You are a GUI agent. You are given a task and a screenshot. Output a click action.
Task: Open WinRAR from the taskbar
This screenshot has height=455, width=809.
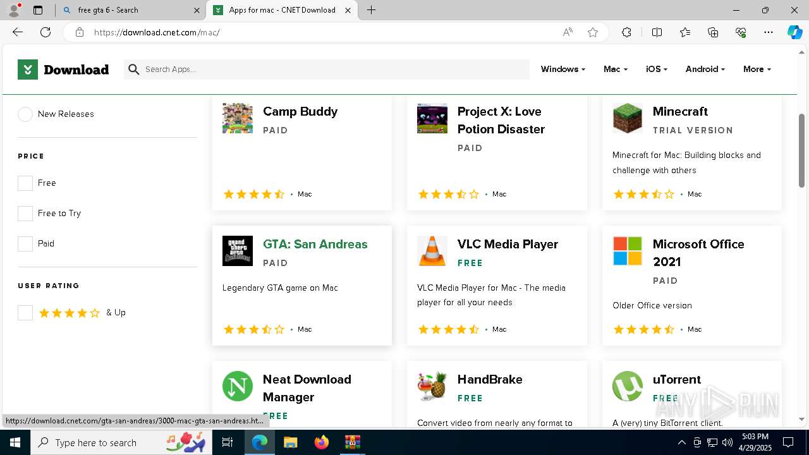coord(352,442)
